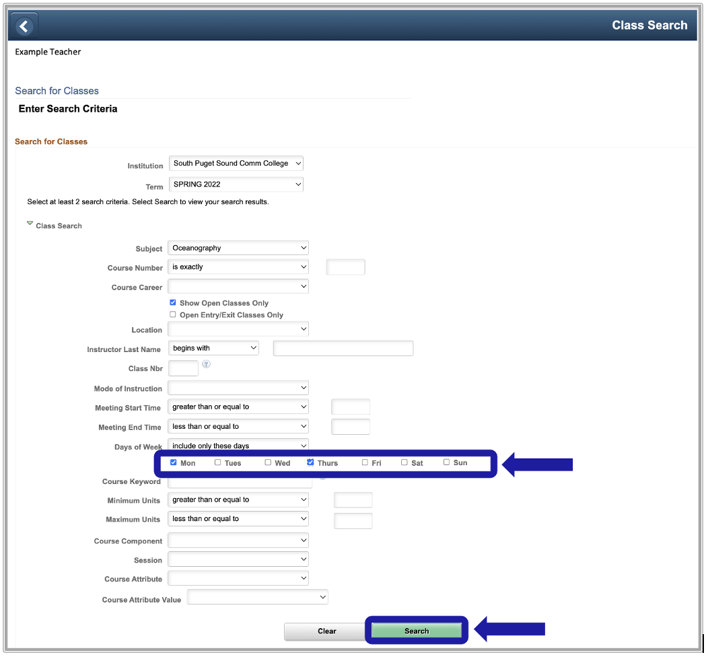708x657 pixels.
Task: Check the Fri day checkbox
Action: pos(365,462)
